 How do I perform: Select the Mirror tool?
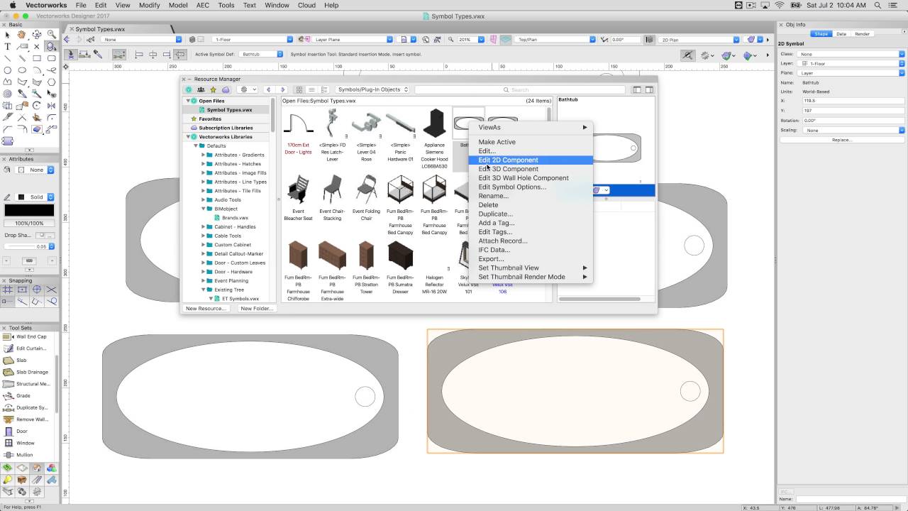(x=52, y=105)
